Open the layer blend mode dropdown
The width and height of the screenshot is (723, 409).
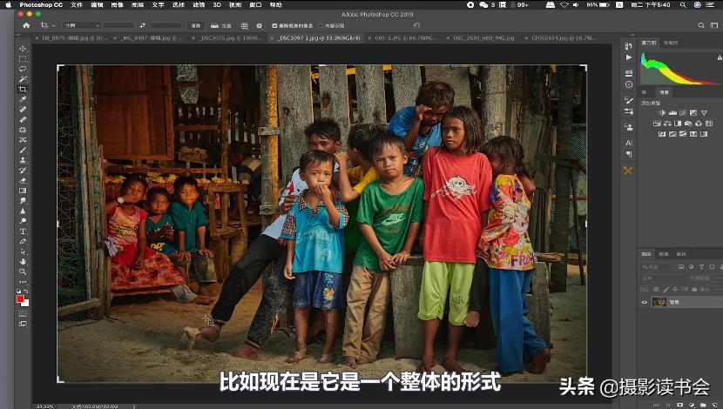point(662,278)
